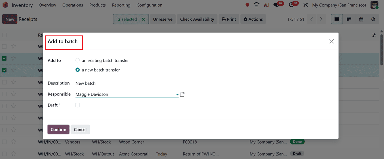Click the debug tools wrench icon
The image size is (384, 159).
(x=306, y=5)
